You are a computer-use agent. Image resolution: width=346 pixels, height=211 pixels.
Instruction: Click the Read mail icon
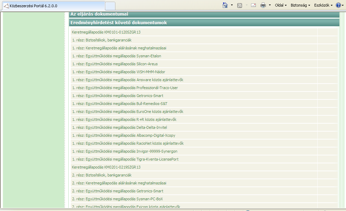click(253, 5)
